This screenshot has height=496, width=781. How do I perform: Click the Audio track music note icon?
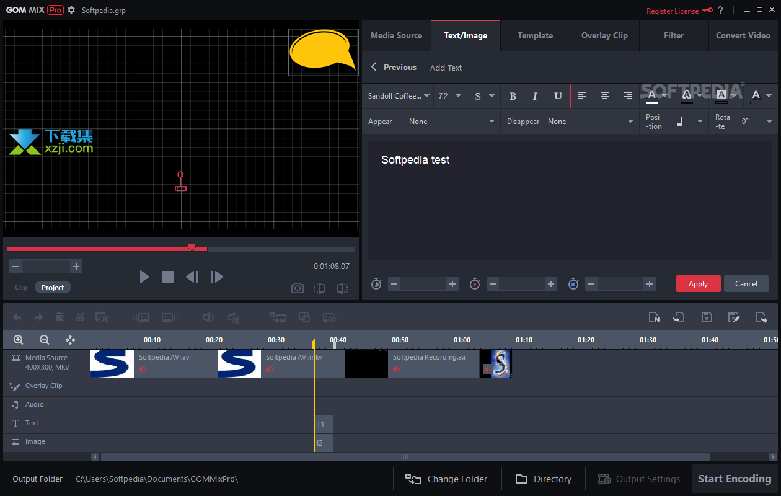click(x=15, y=404)
